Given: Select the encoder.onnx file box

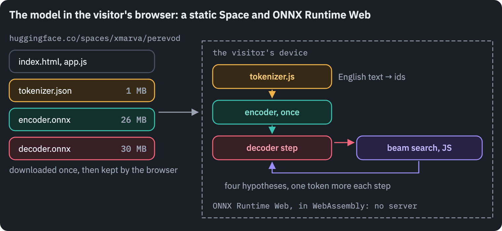Looking at the screenshot, I should point(82,119).
